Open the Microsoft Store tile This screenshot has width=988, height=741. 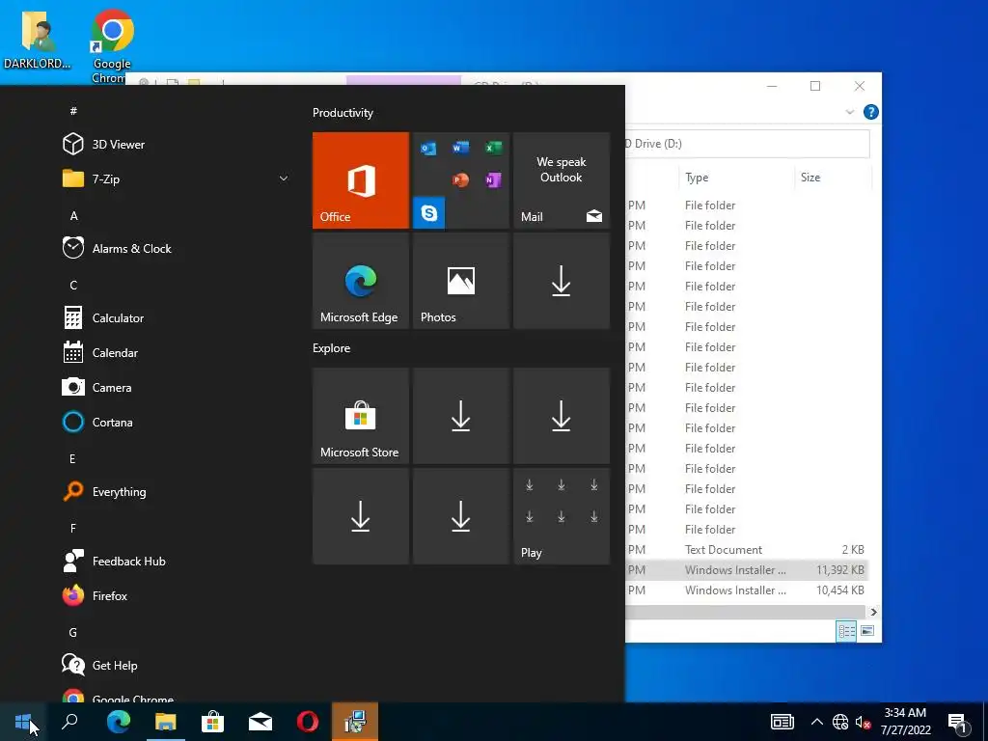[361, 416]
